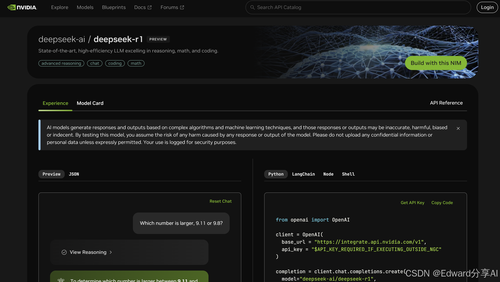Click the advanced reasoning tag

pos(61,63)
